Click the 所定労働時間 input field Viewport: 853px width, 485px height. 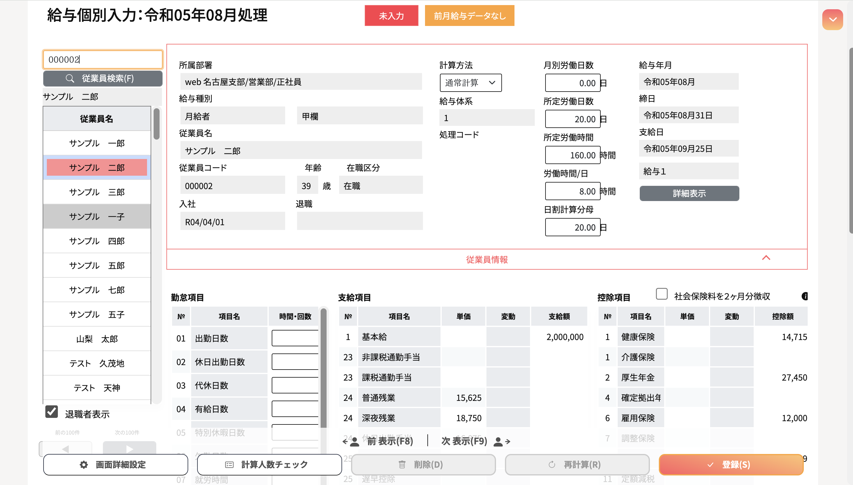tap(573, 155)
